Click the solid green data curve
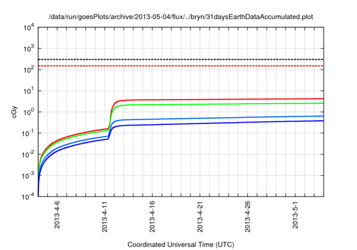This screenshot has width=357, height=250. (223, 104)
